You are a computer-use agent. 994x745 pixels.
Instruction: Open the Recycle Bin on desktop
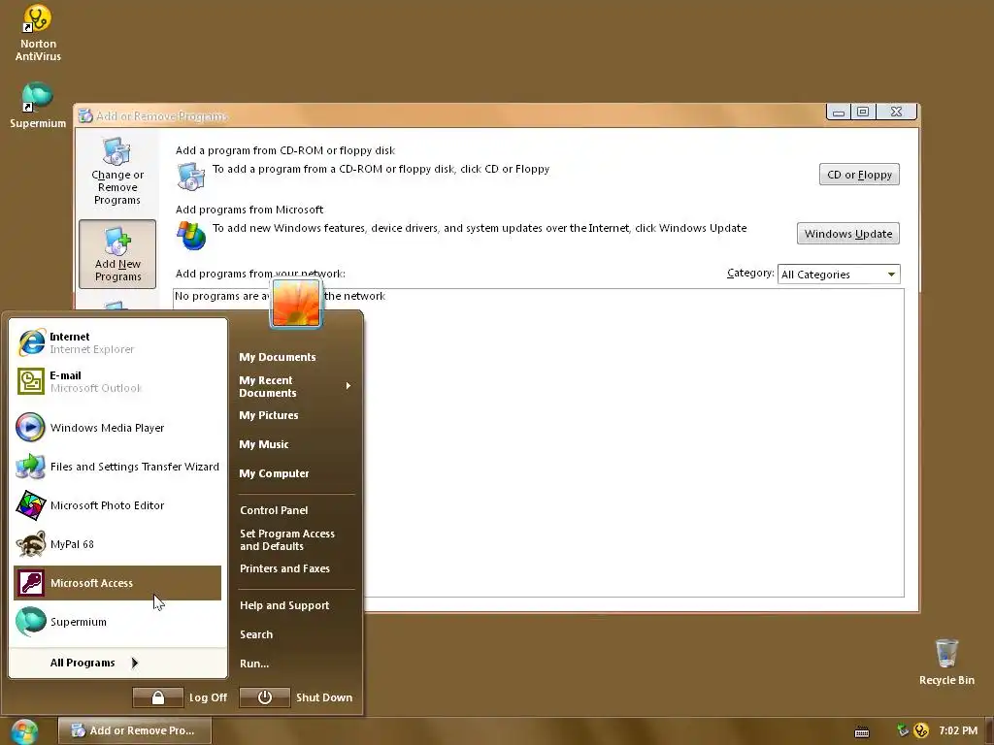coord(946,662)
